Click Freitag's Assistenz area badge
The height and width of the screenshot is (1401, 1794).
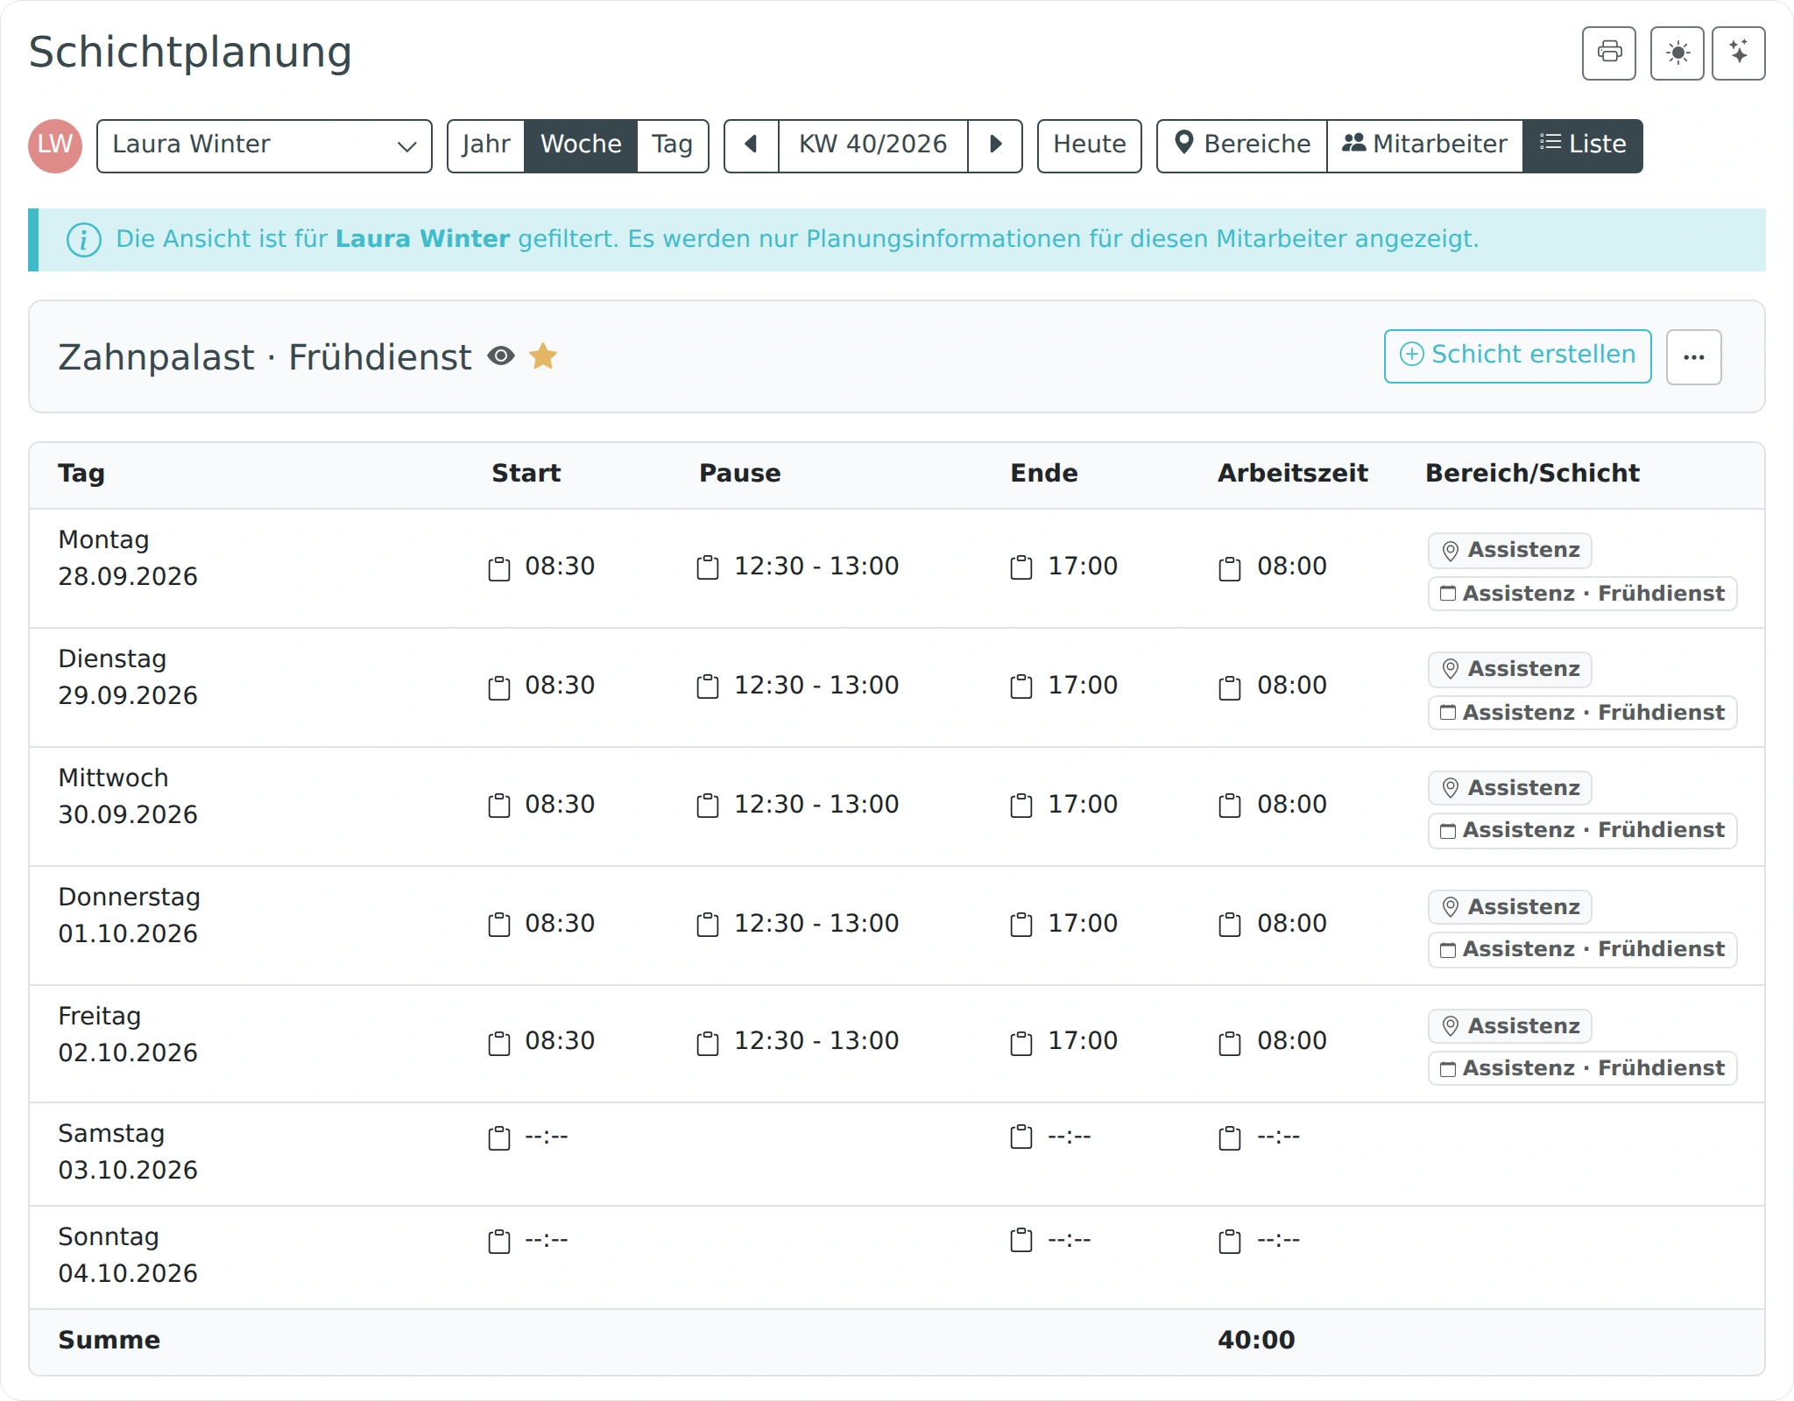[1509, 1025]
